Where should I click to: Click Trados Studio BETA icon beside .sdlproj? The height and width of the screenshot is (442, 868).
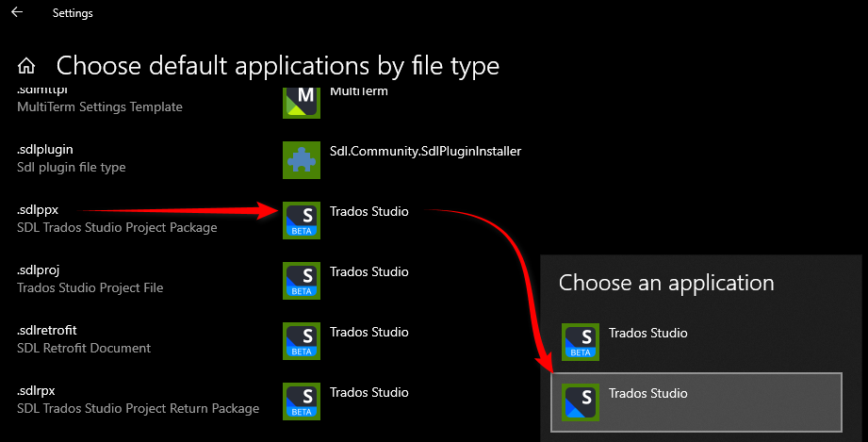[302, 281]
